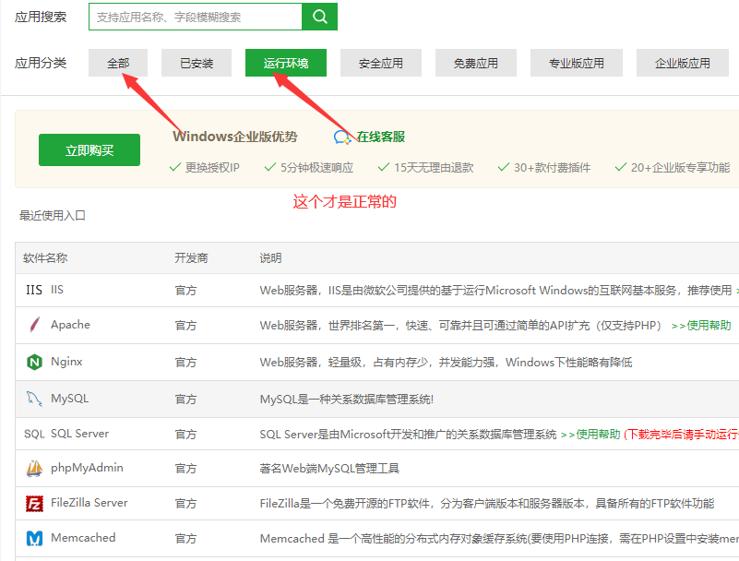This screenshot has width=739, height=561.
Task: Click the 软件名称 column header
Action: coord(45,257)
